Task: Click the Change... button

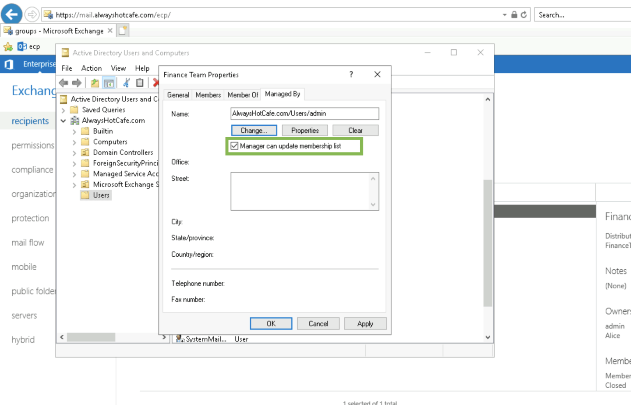Action: click(x=254, y=130)
